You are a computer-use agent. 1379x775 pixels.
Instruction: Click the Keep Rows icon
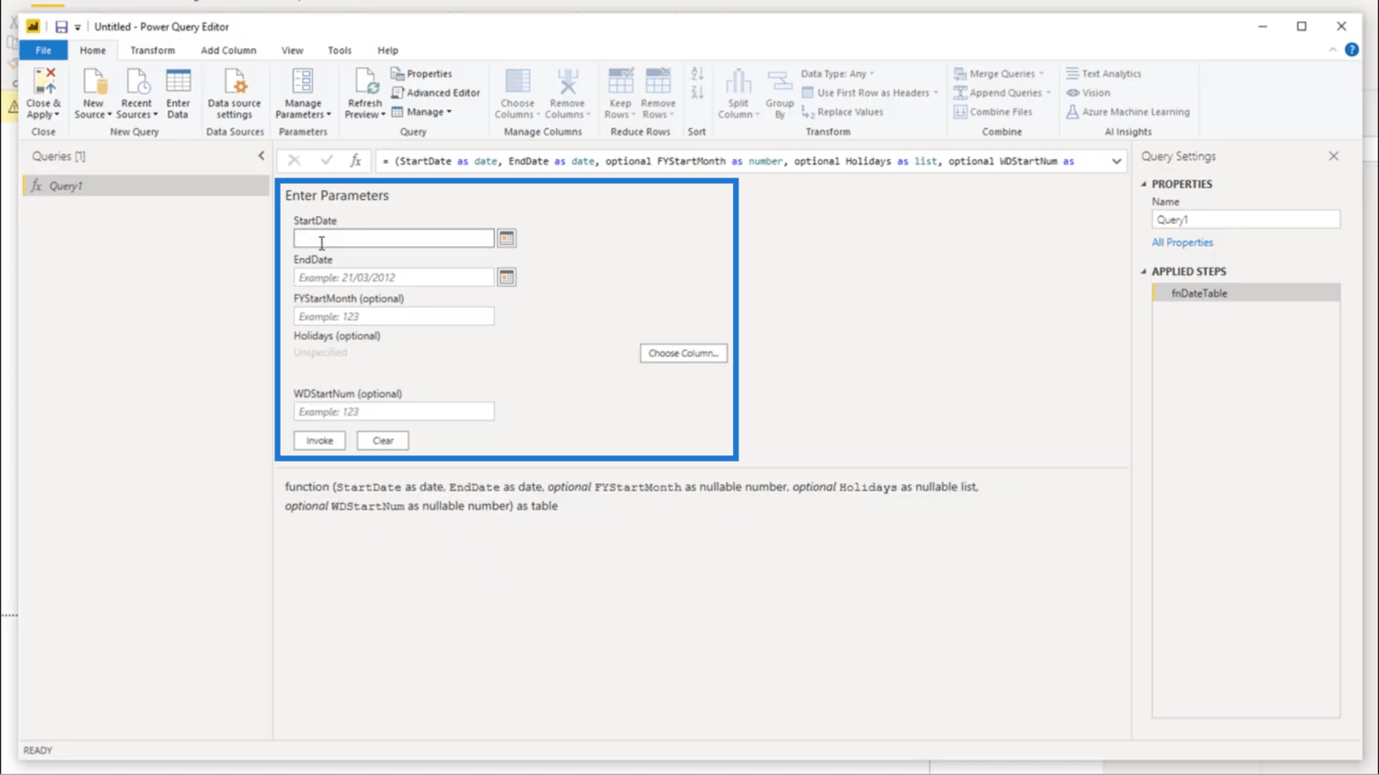[x=621, y=82]
